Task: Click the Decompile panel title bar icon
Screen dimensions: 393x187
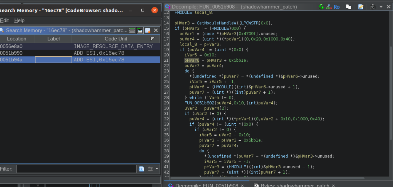Action: (x=168, y=7)
